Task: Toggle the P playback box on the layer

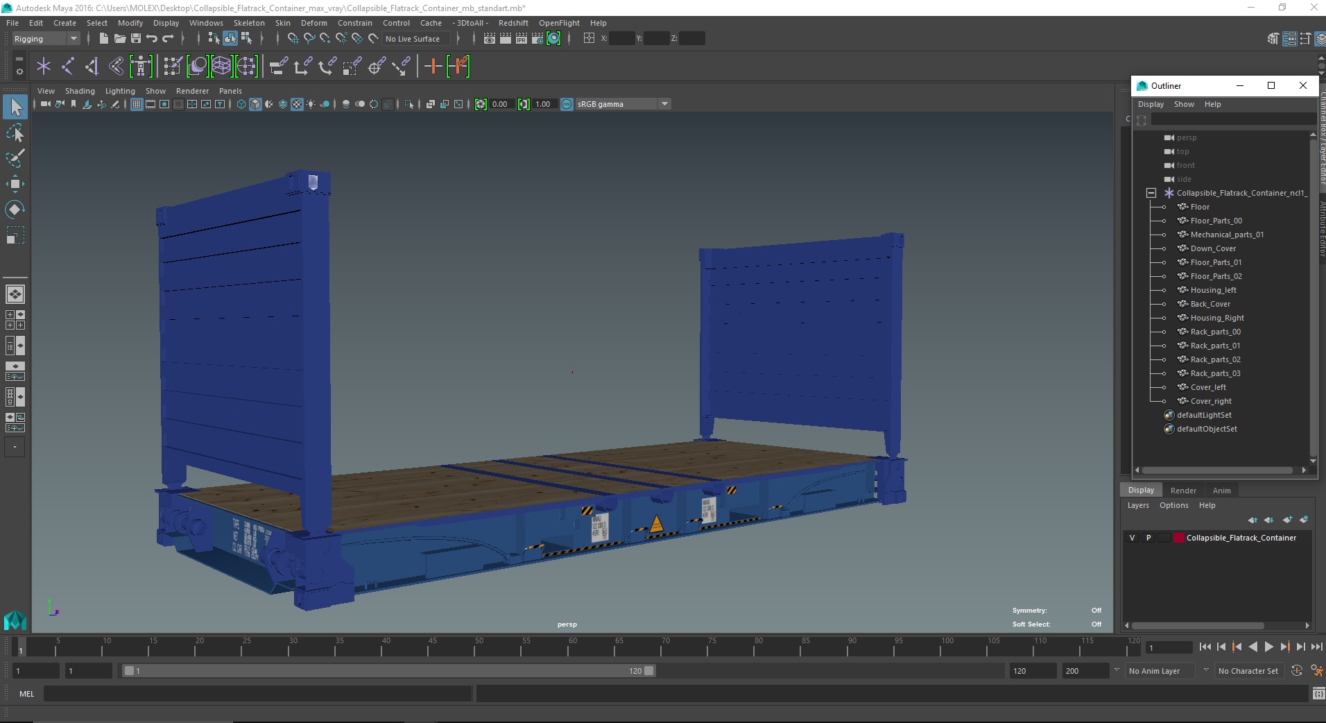Action: 1148,538
